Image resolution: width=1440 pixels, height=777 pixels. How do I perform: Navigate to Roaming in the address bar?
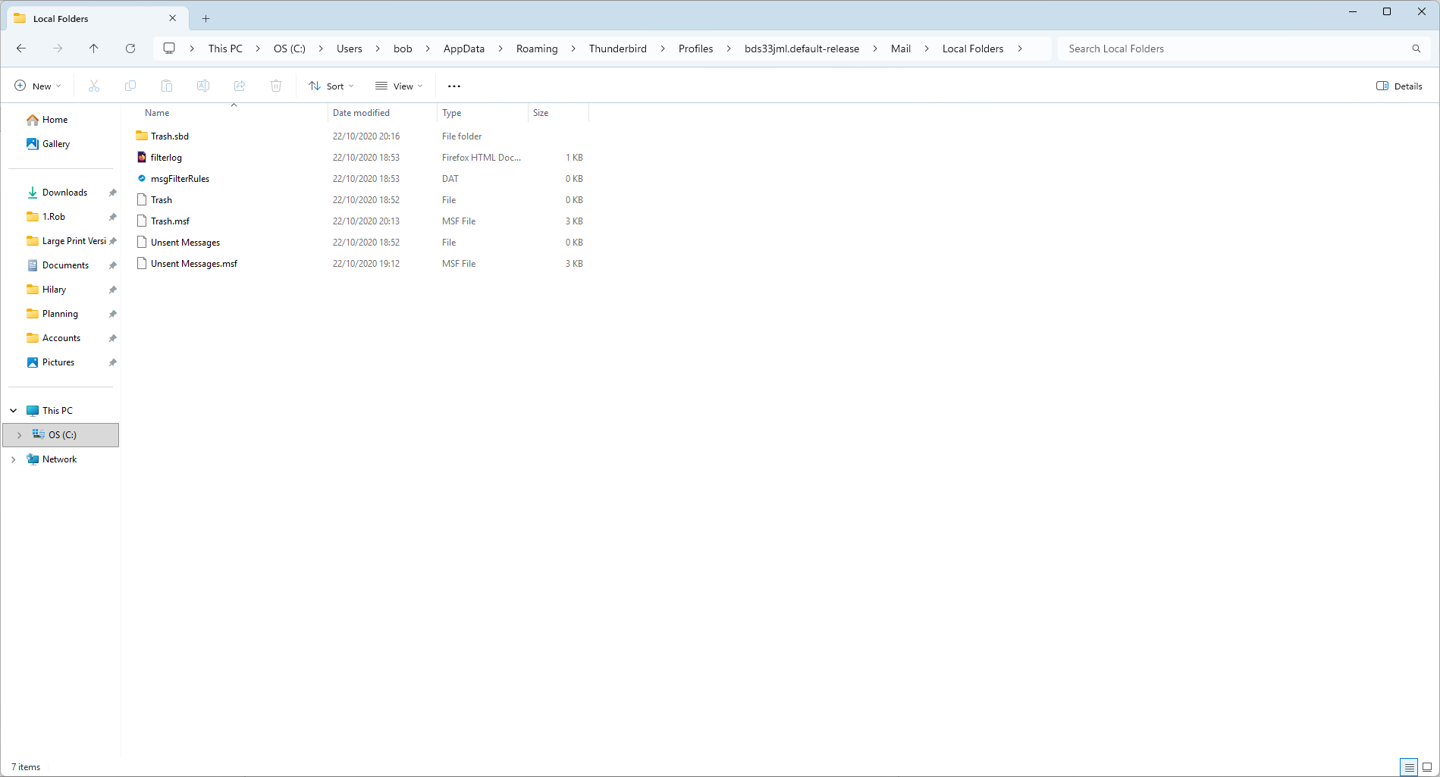(x=537, y=49)
